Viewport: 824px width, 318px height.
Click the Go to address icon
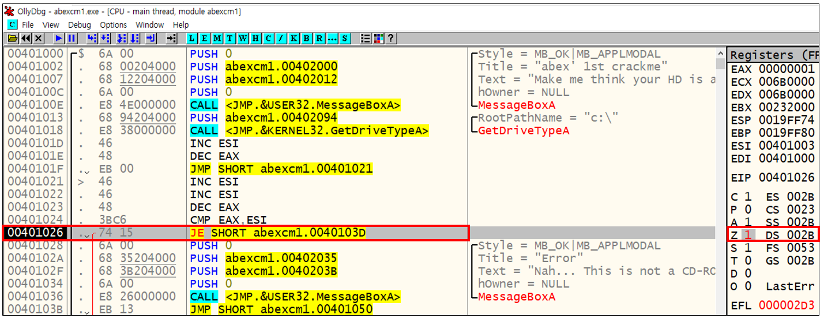(x=171, y=39)
